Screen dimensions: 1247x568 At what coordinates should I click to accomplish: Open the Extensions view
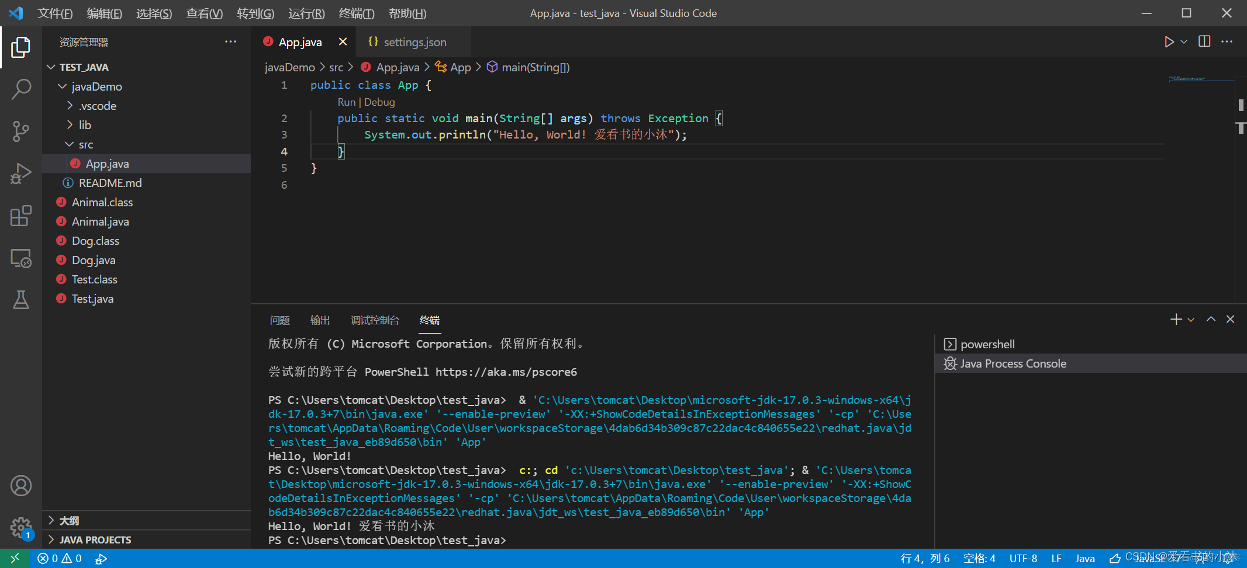pos(21,216)
